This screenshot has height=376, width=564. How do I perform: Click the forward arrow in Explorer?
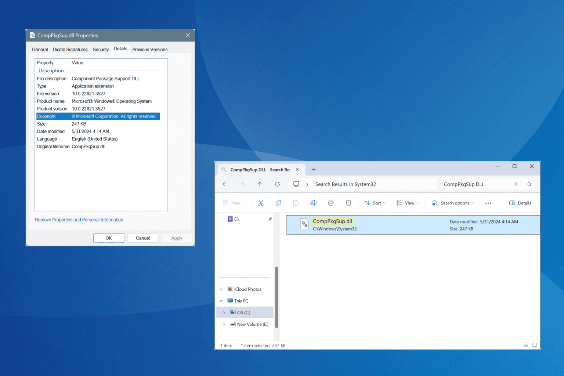(242, 184)
